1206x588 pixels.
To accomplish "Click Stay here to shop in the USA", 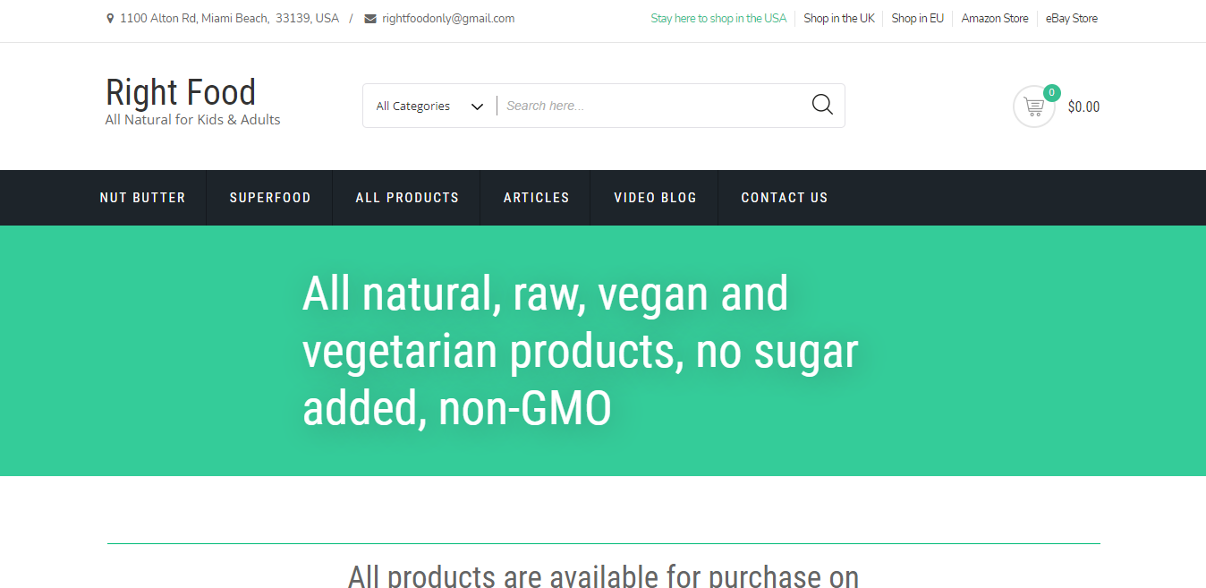I will (x=718, y=18).
